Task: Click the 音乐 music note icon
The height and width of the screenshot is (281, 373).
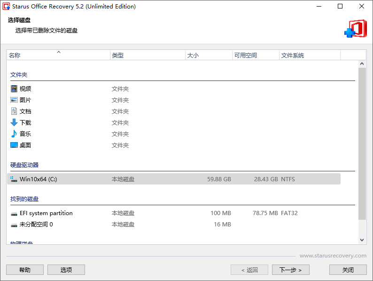Action: click(14, 134)
